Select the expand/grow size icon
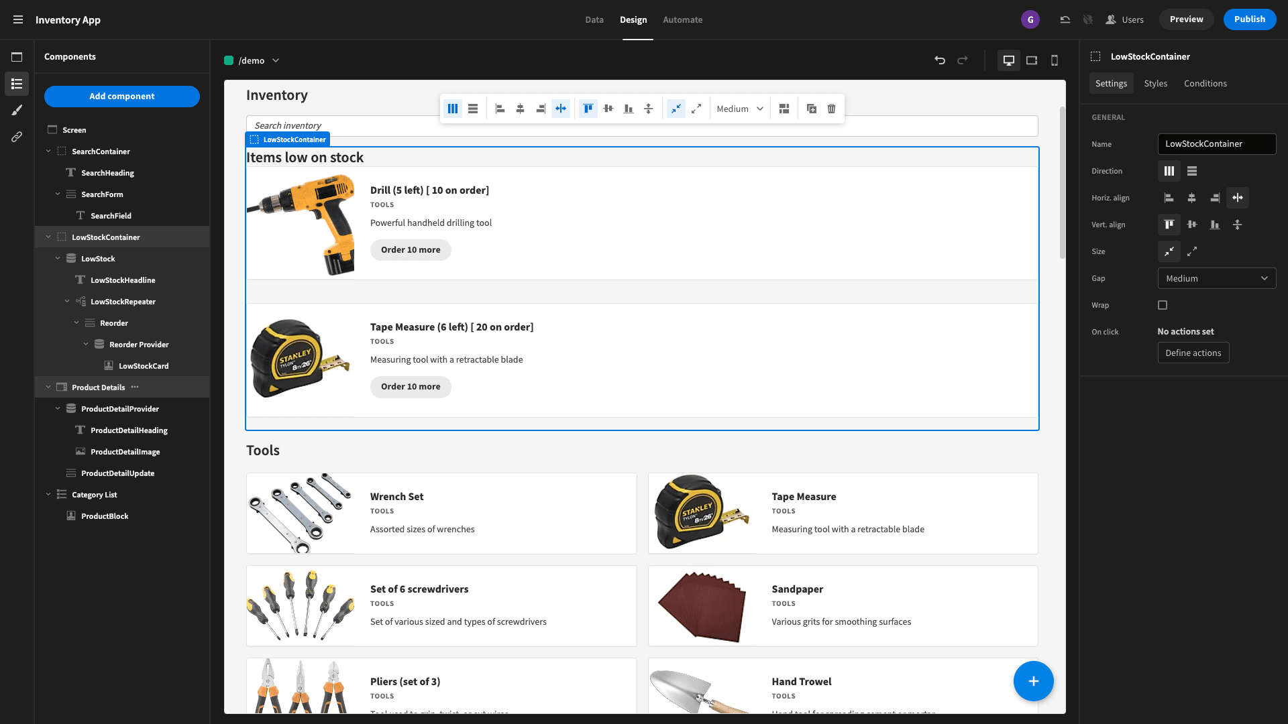1288x724 pixels. (x=1193, y=251)
